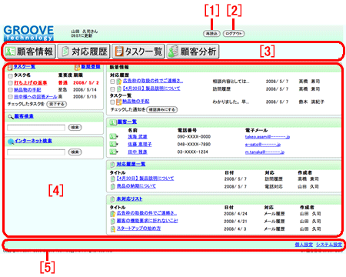Click 検索 button under 顧客検索
Image resolution: width=346 pixels, height=277 pixels.
[75, 128]
